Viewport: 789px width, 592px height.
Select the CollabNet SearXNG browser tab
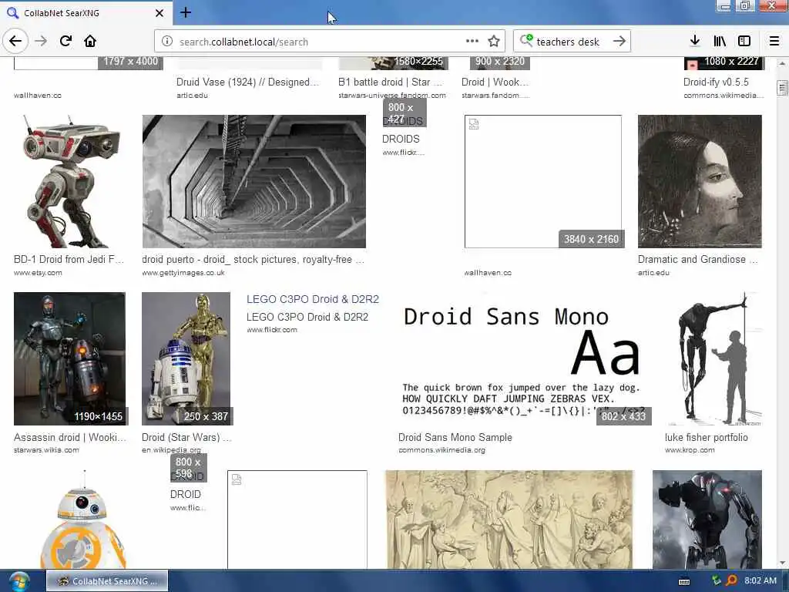pos(86,13)
